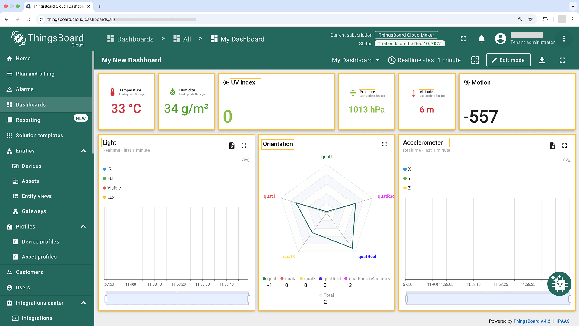Open the My Dashboard state dropdown
Screen dimensions: 579x326
point(356,60)
